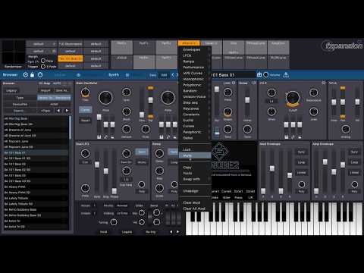Toggle Sync in the Dual LFO panel
364x273 pixels.
[142, 152]
